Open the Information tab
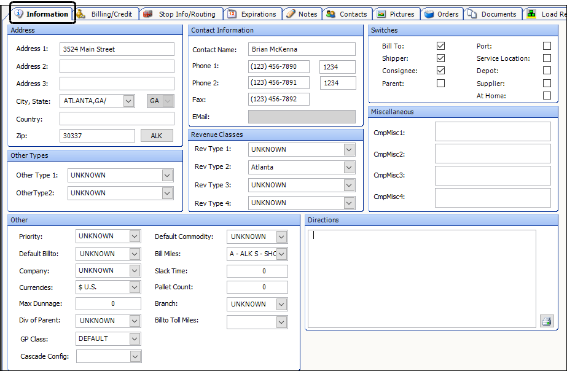This screenshot has height=371, width=567. coord(42,14)
